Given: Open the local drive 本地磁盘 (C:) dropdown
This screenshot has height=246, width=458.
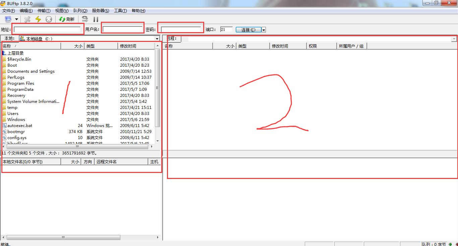Looking at the screenshot, I should 89,39.
